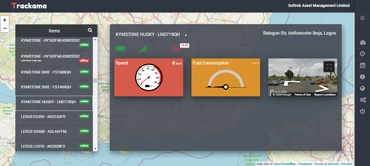This screenshot has height=166, width=370.
Task: Expand arrow next to KYMSTONE HUSKY - LND719QH title
Action: 186,35
